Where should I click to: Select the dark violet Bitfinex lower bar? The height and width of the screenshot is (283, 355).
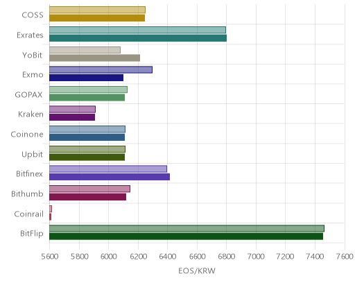click(110, 177)
